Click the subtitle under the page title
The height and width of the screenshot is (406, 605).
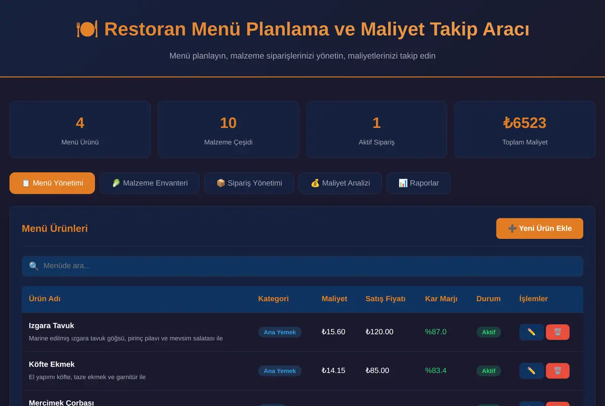[x=302, y=55]
